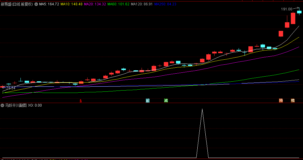Screen dimensions: 303x160
Task: Click the 新易盛(日线.前复权) chart title
Action: (x=17, y=4)
